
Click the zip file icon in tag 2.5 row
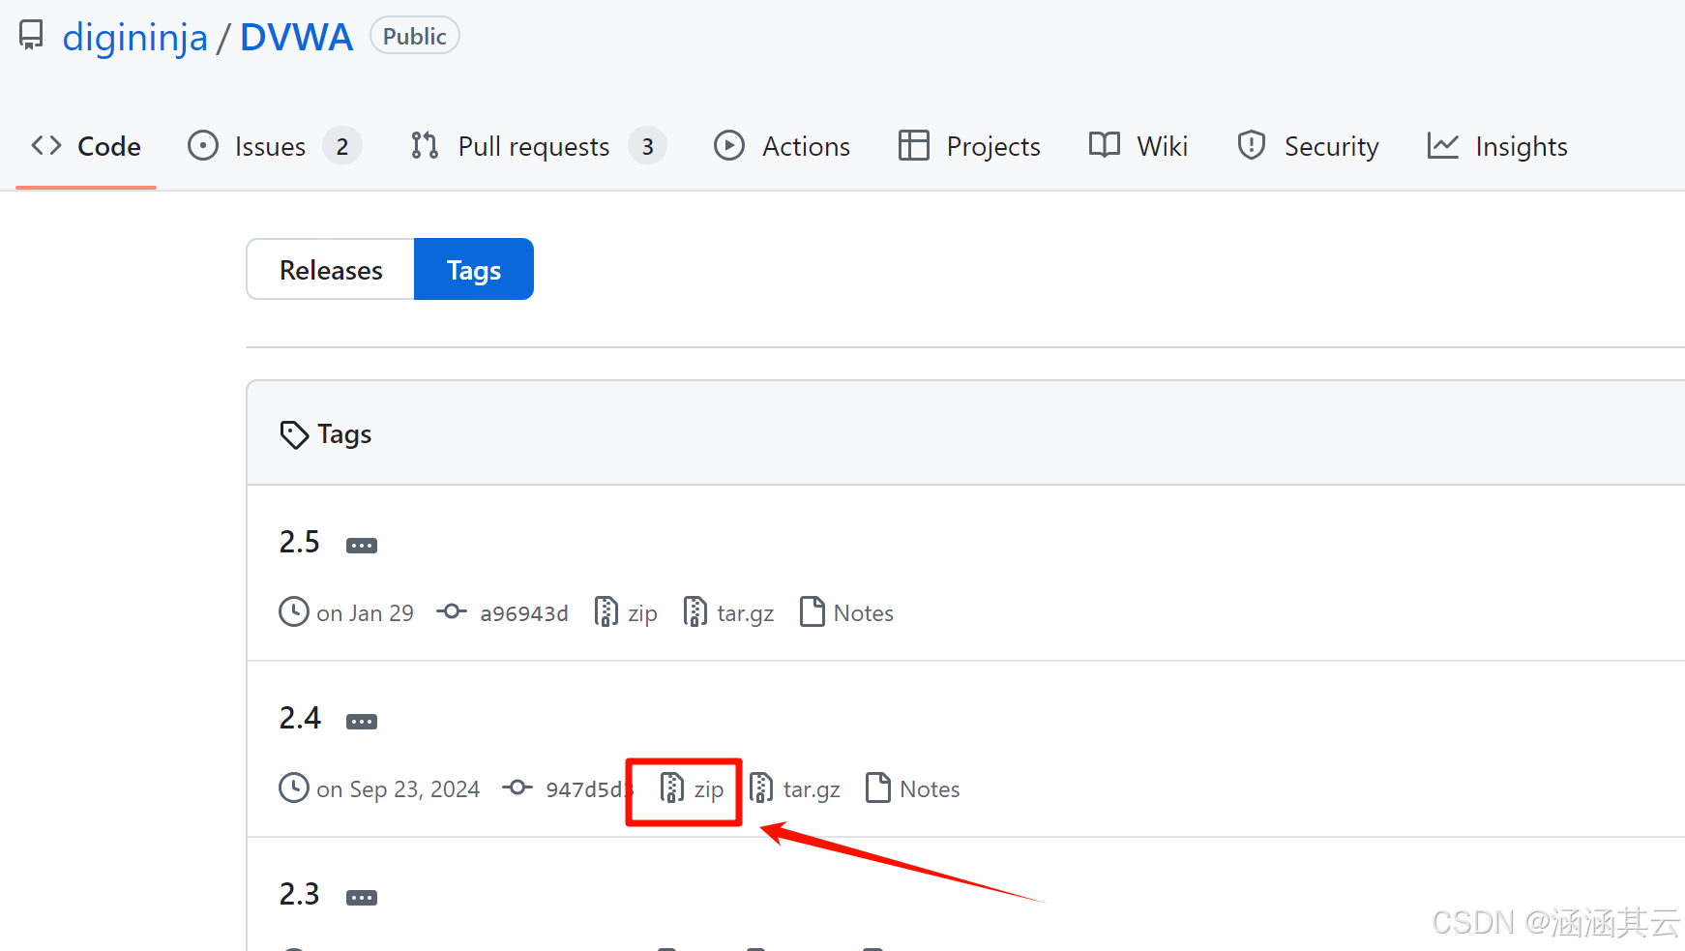[x=606, y=611]
